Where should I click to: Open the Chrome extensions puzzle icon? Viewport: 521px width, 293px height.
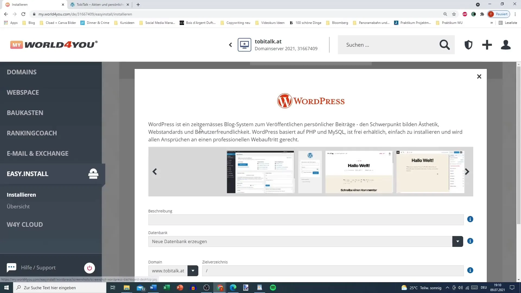coord(482,14)
